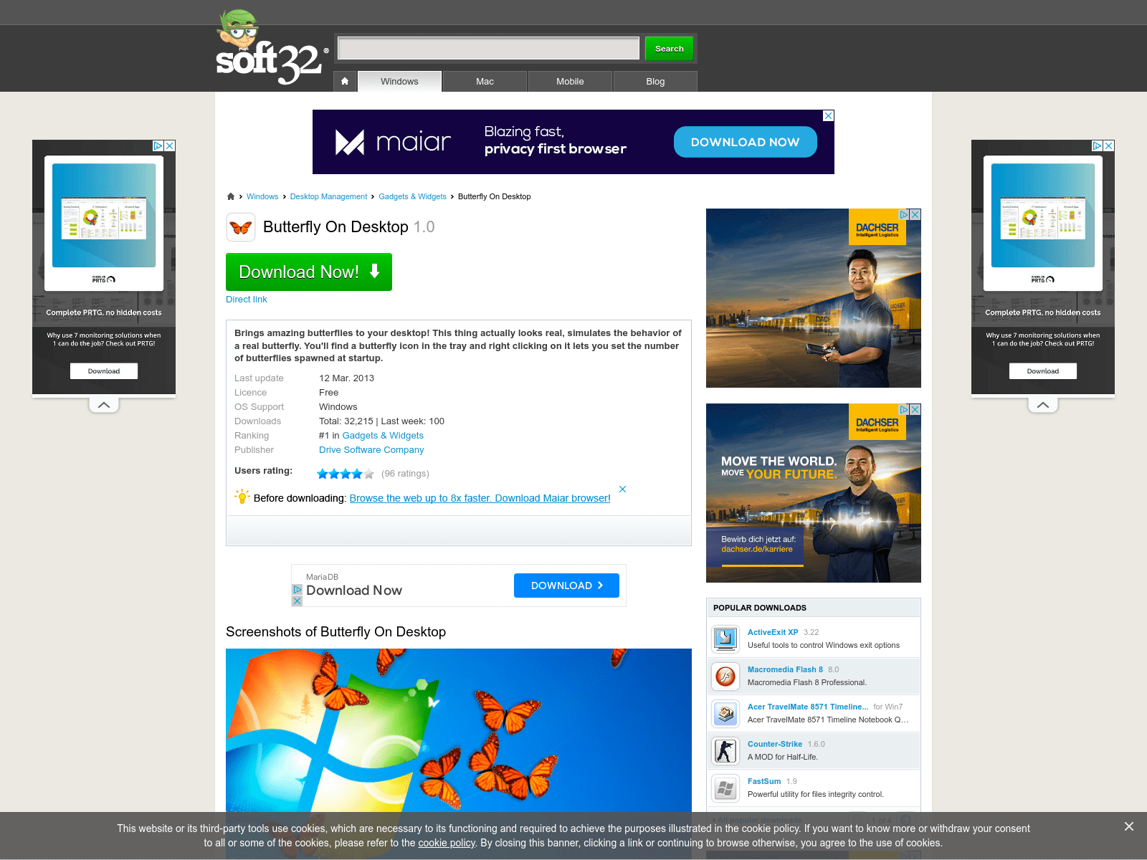Image resolution: width=1147 pixels, height=860 pixels.
Task: Collapse the left side ad
Action: tap(104, 405)
